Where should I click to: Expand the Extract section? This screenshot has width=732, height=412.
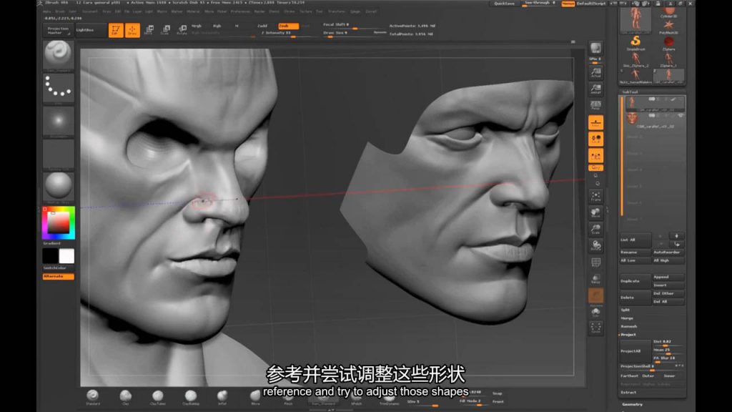click(628, 393)
